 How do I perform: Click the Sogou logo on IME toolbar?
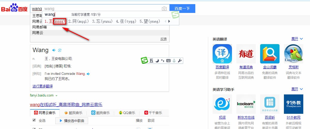[x=144, y=61]
